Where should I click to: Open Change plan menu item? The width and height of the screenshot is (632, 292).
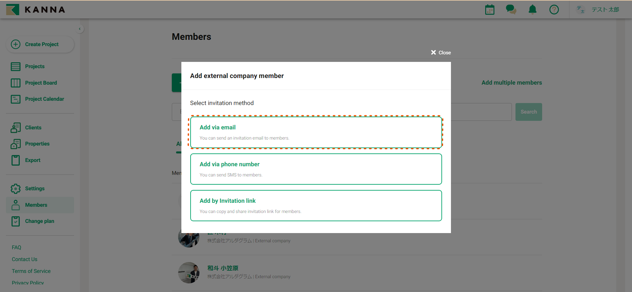pos(39,221)
